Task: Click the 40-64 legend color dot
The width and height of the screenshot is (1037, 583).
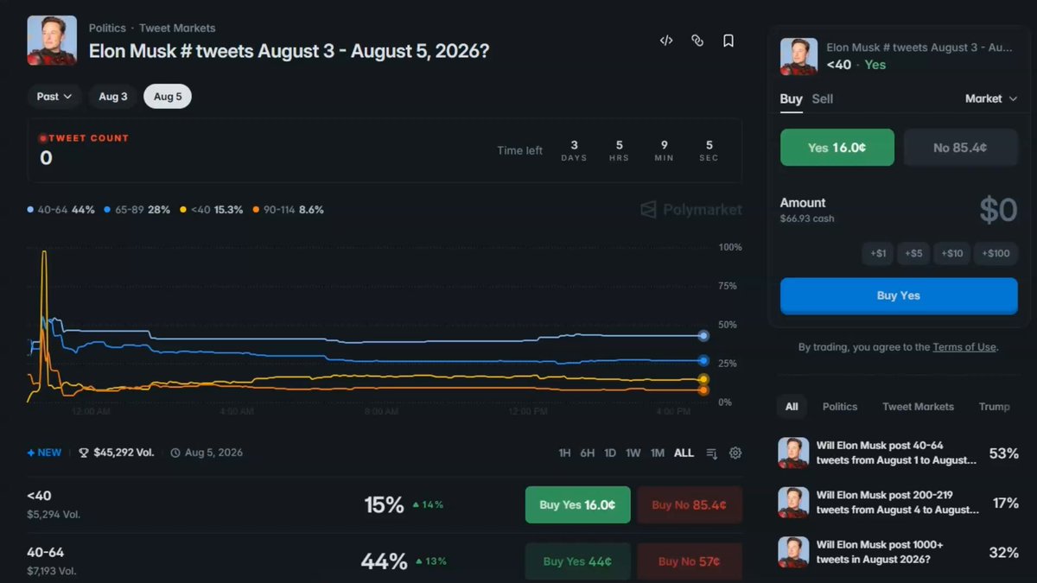Action: click(x=31, y=210)
